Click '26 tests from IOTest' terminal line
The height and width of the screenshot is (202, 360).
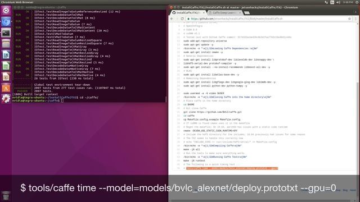(x=64, y=79)
